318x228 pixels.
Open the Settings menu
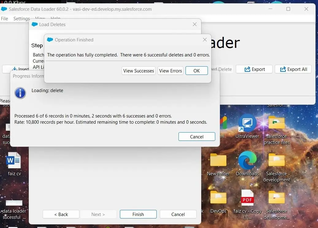point(21,18)
